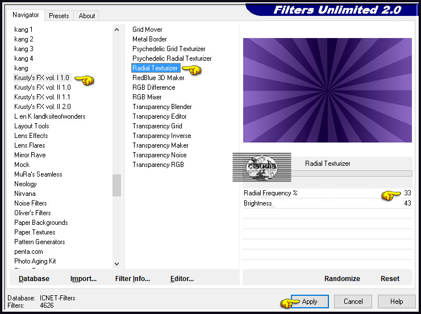Choose the Transparency Maker filter
Viewport: 421px width, 314px height.
161,145
